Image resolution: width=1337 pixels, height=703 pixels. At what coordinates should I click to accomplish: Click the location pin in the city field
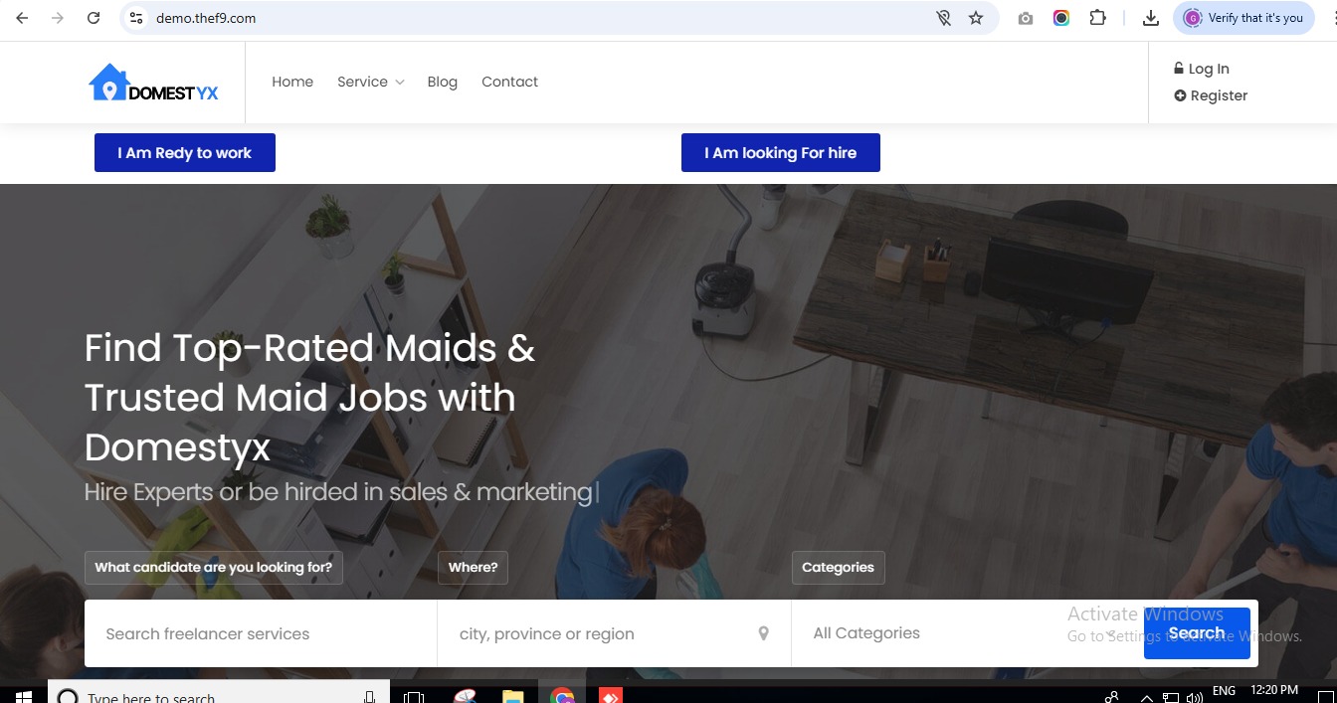pos(764,633)
